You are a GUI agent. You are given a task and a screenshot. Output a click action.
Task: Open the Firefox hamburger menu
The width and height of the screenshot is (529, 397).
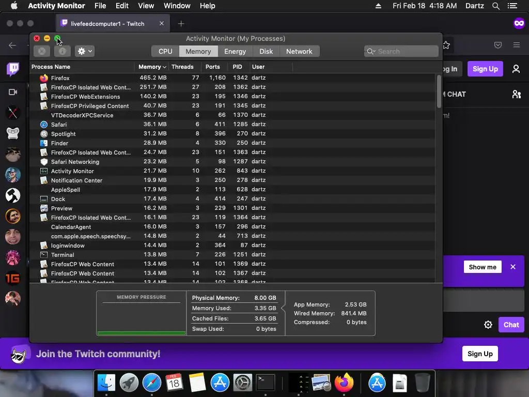[x=517, y=45]
